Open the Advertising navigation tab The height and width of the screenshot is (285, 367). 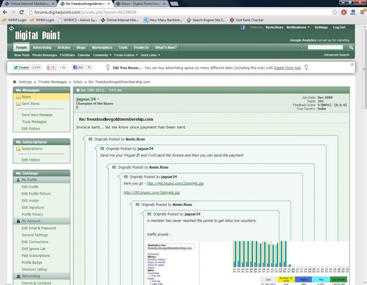(42, 48)
